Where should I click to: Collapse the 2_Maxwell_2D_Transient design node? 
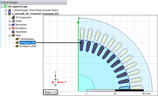tap(6, 14)
